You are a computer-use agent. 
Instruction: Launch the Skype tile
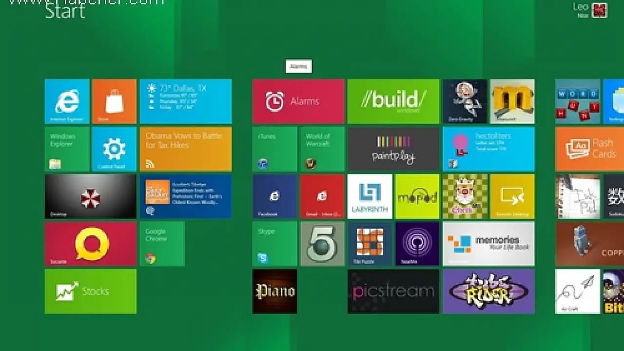[274, 244]
